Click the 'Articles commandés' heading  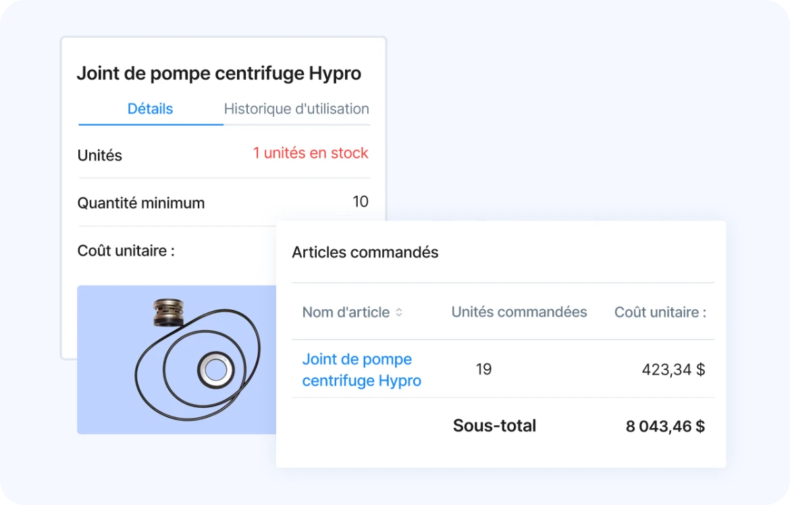point(365,252)
